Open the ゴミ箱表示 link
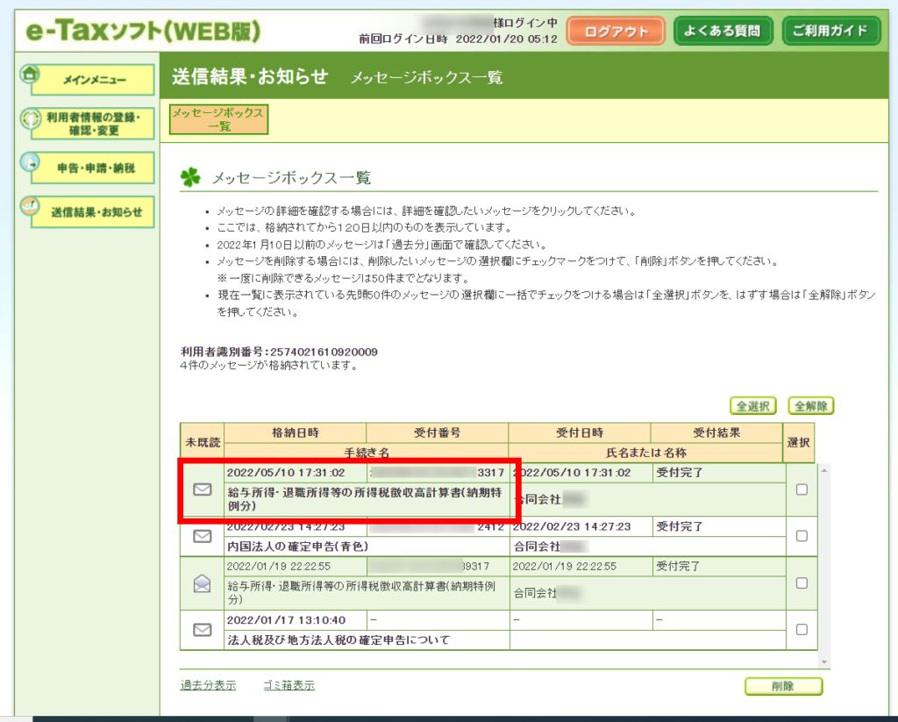 point(289,685)
